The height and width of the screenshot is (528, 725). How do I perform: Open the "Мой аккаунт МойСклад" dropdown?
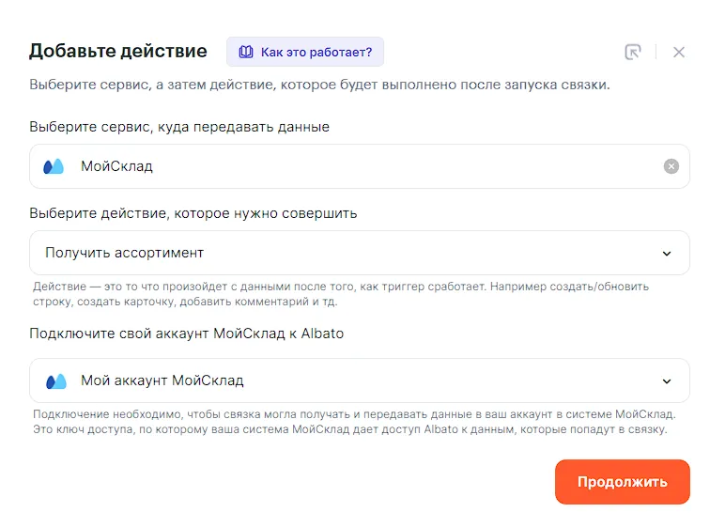coord(357,380)
